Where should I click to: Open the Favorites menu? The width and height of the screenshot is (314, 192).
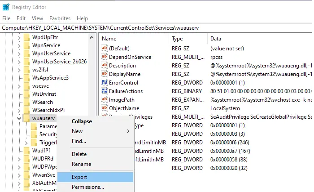[x=60, y=18]
